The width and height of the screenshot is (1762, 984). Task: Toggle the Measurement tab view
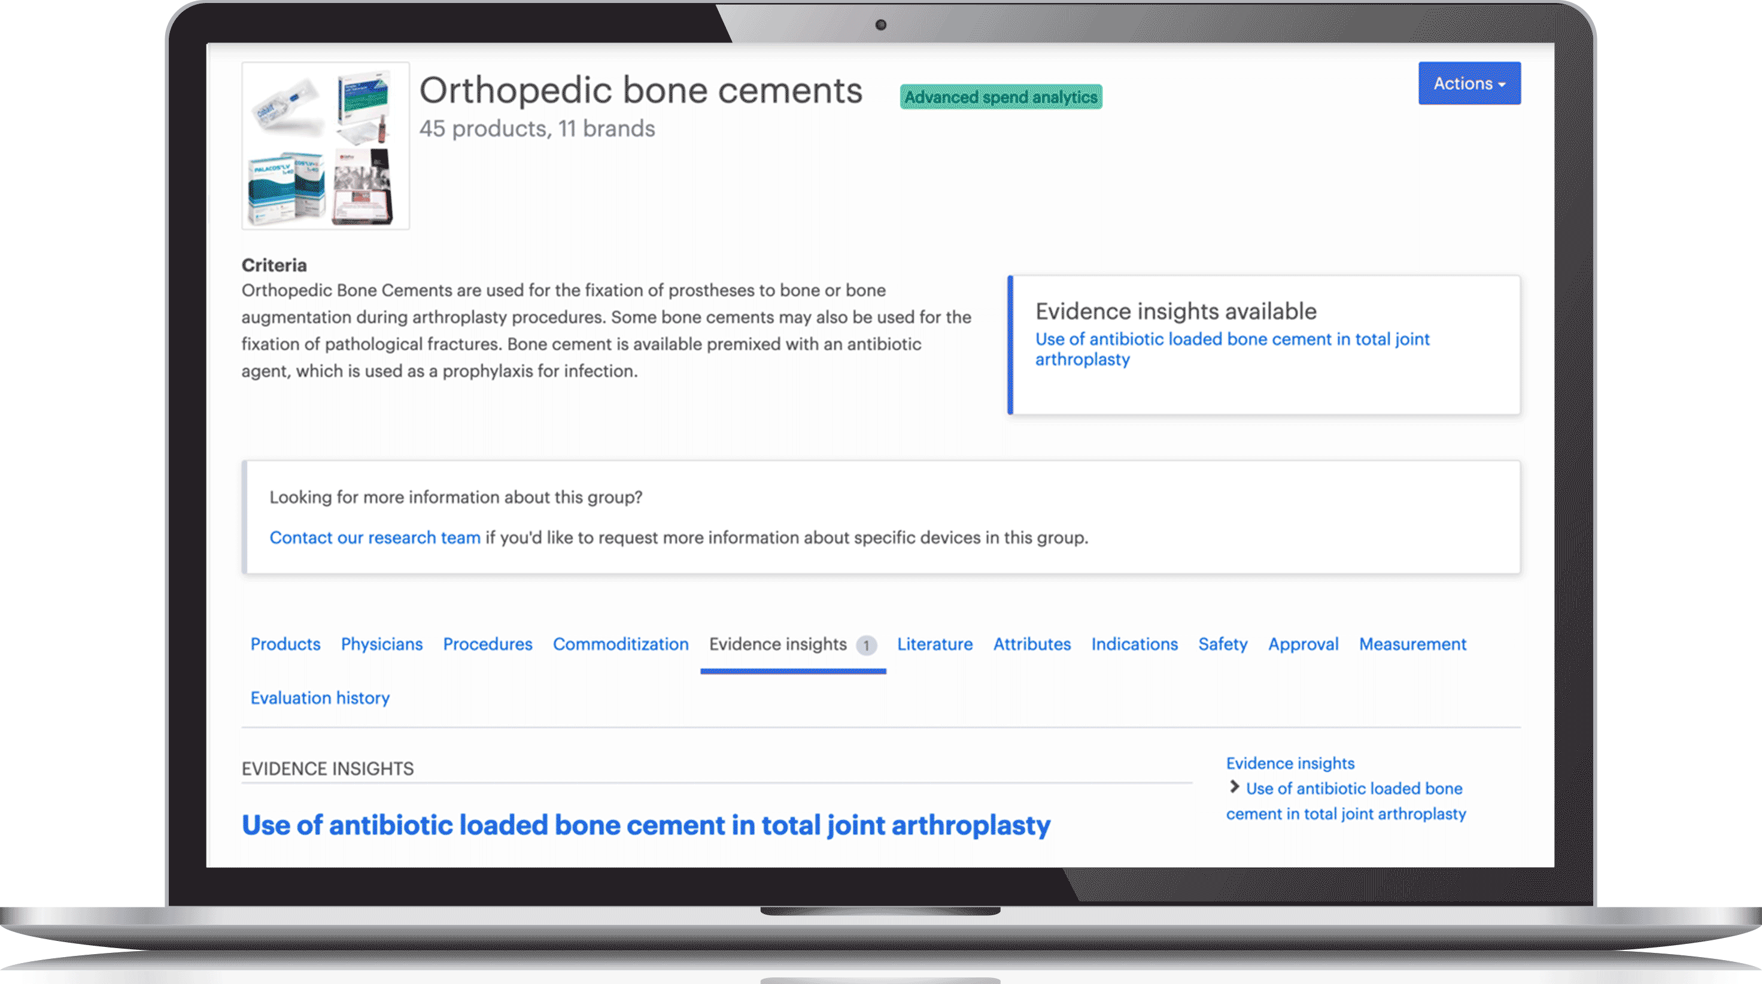click(x=1412, y=643)
